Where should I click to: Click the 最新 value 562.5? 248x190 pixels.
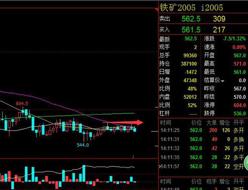coord(191,39)
